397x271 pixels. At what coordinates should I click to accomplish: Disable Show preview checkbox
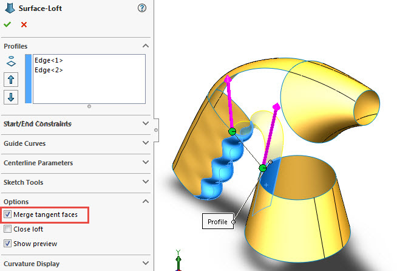[8, 244]
